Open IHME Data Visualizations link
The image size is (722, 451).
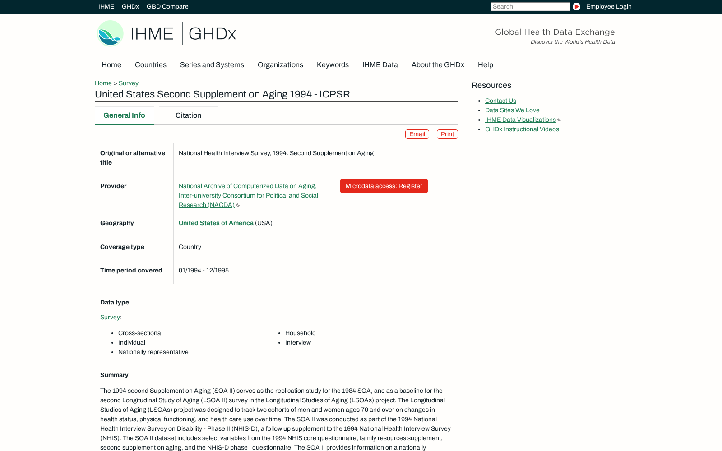coord(520,120)
